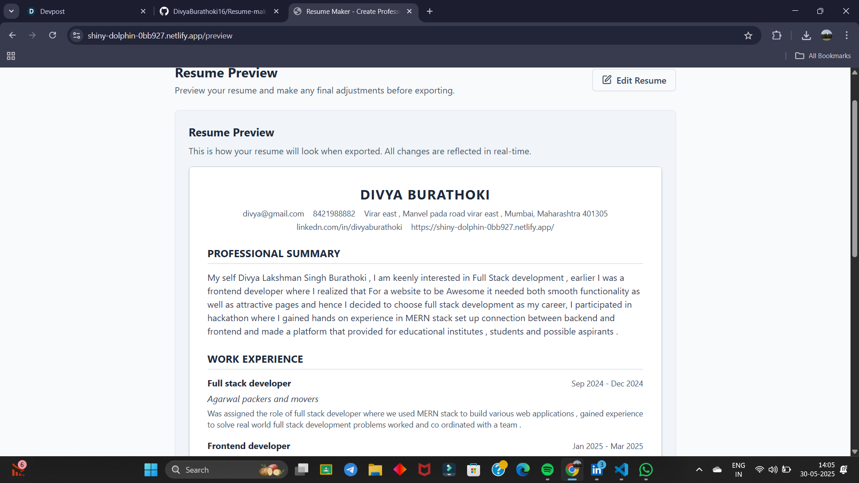Click the Edit Resume button
Image resolution: width=859 pixels, height=483 pixels.
(x=634, y=80)
